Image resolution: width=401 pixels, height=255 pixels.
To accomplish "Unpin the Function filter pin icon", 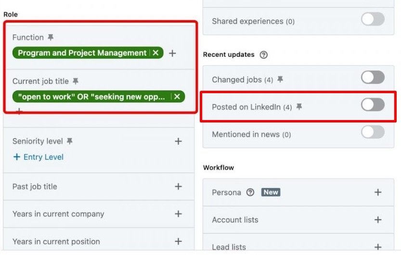I will pyautogui.click(x=51, y=37).
